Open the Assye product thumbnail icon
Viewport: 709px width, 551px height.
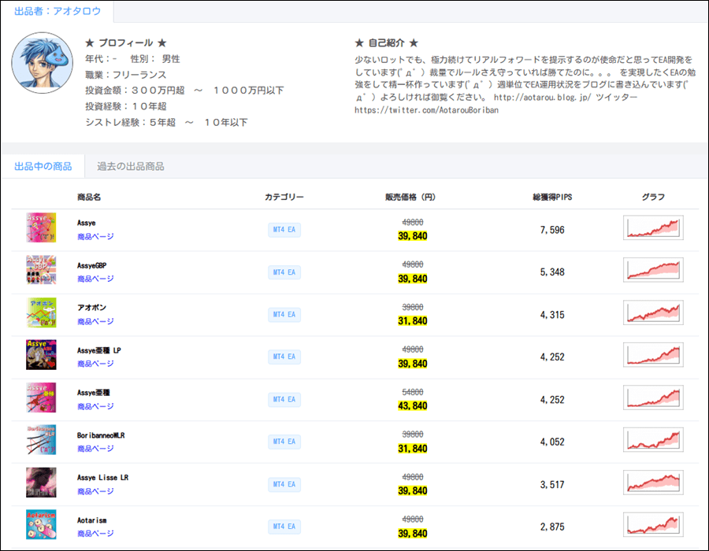(x=41, y=227)
